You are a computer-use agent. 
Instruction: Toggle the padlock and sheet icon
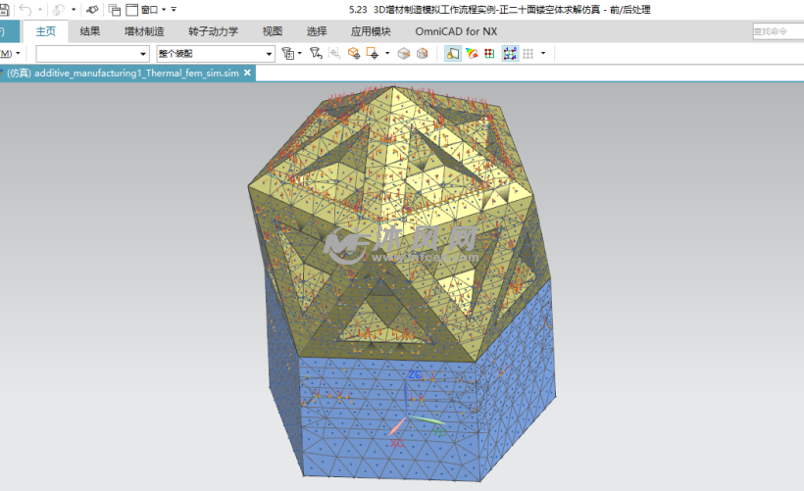[453, 53]
